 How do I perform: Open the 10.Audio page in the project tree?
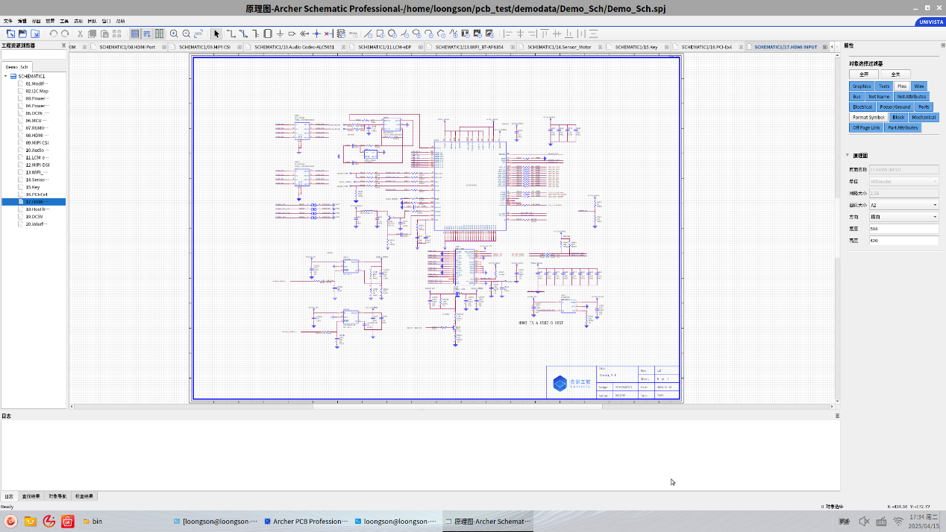click(36, 150)
